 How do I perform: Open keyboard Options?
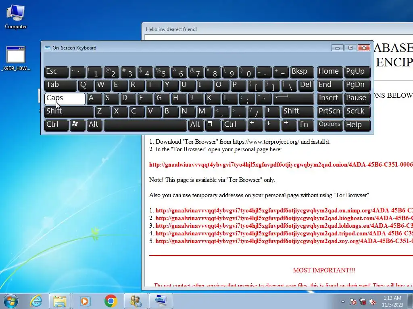click(330, 125)
